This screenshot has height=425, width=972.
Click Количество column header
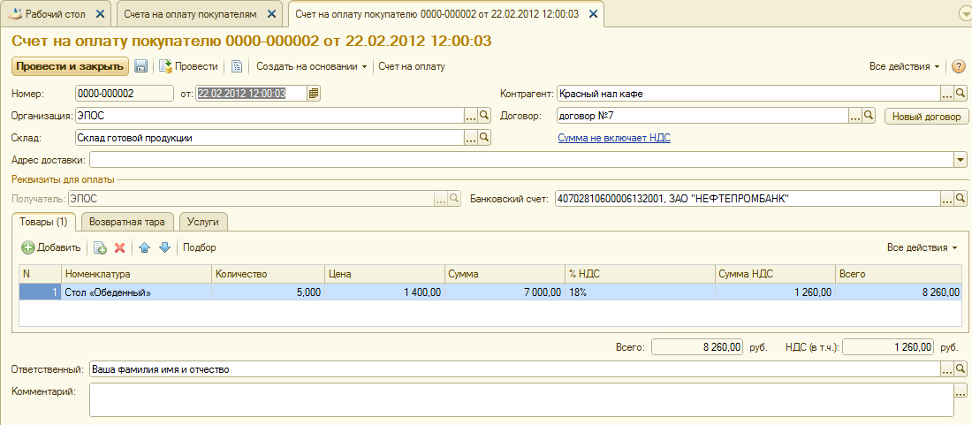[x=268, y=274]
